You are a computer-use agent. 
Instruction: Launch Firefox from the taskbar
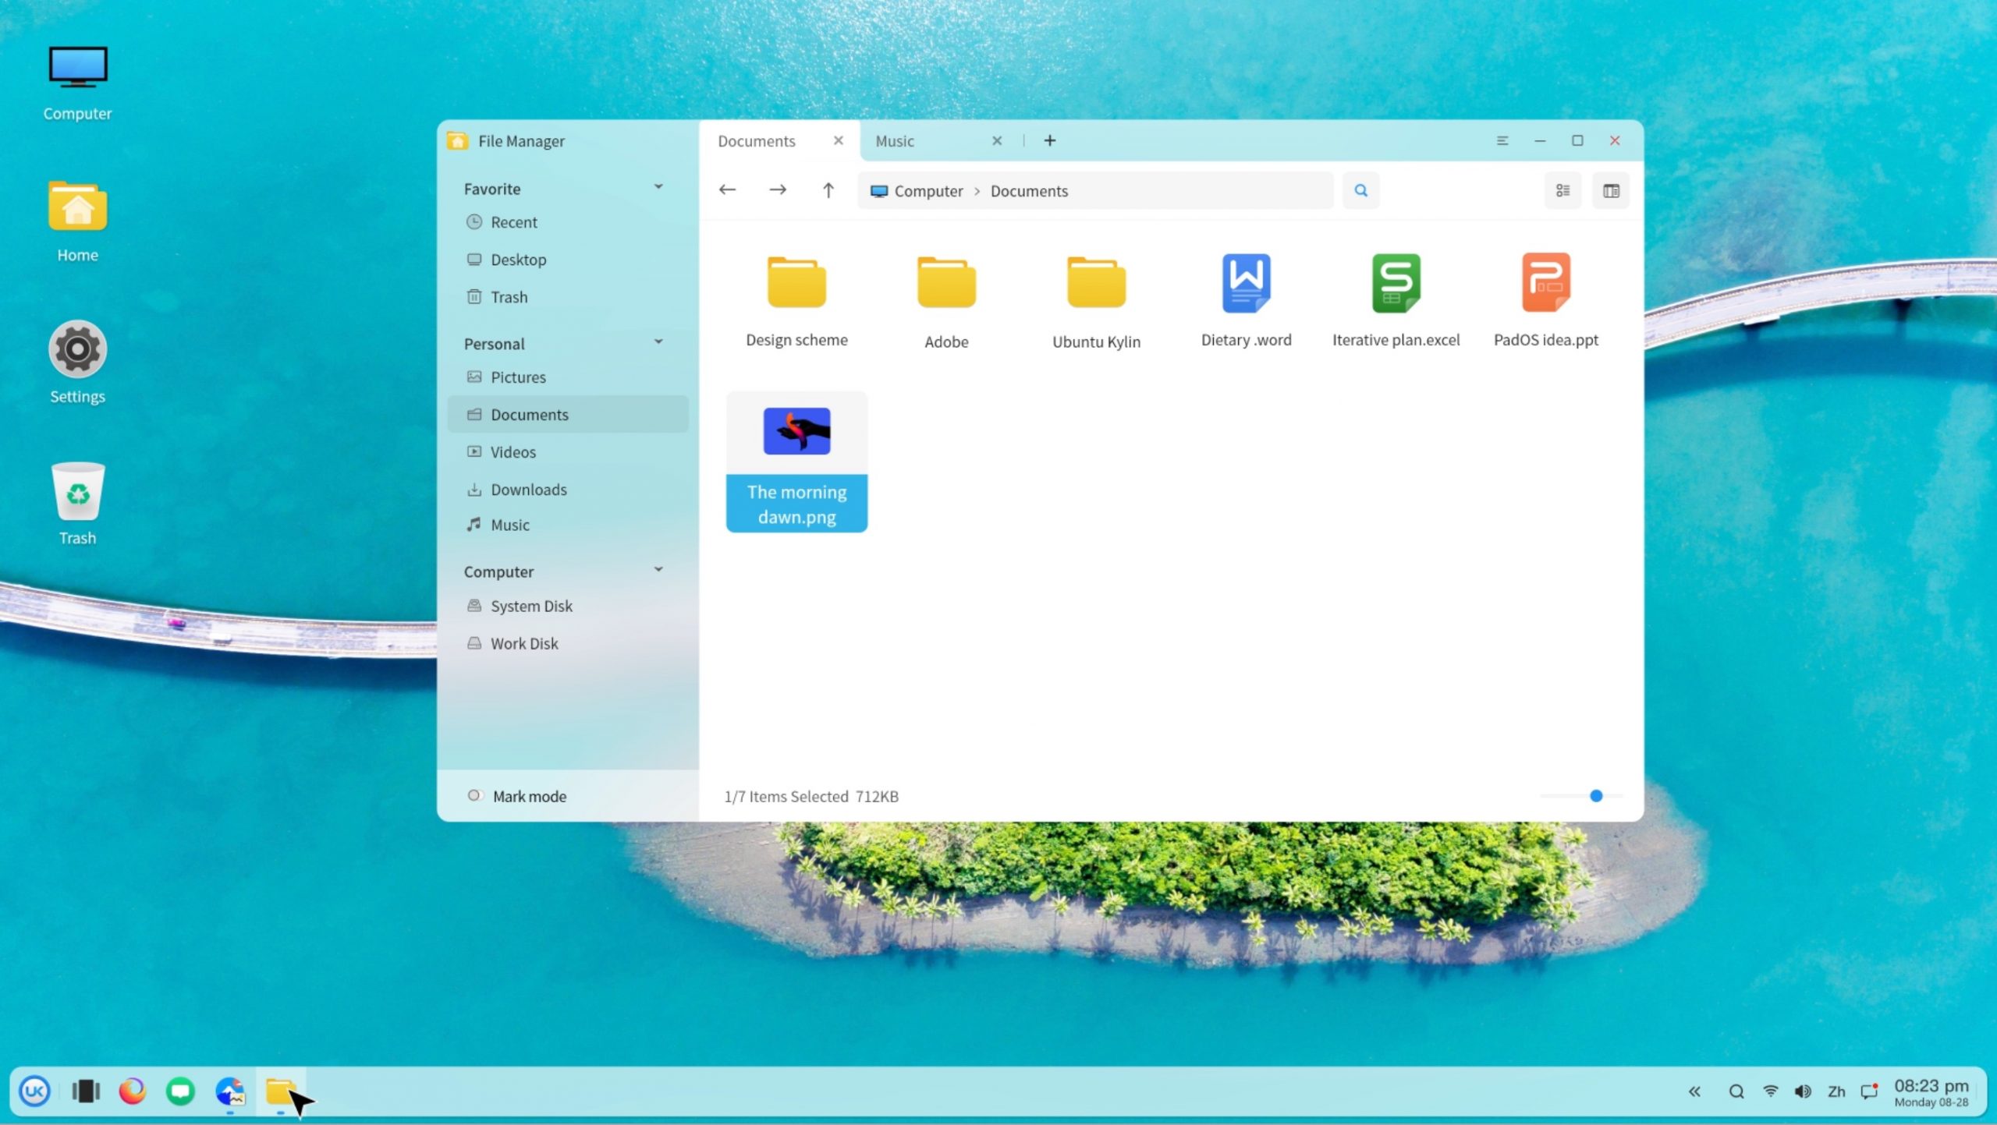pos(133,1091)
